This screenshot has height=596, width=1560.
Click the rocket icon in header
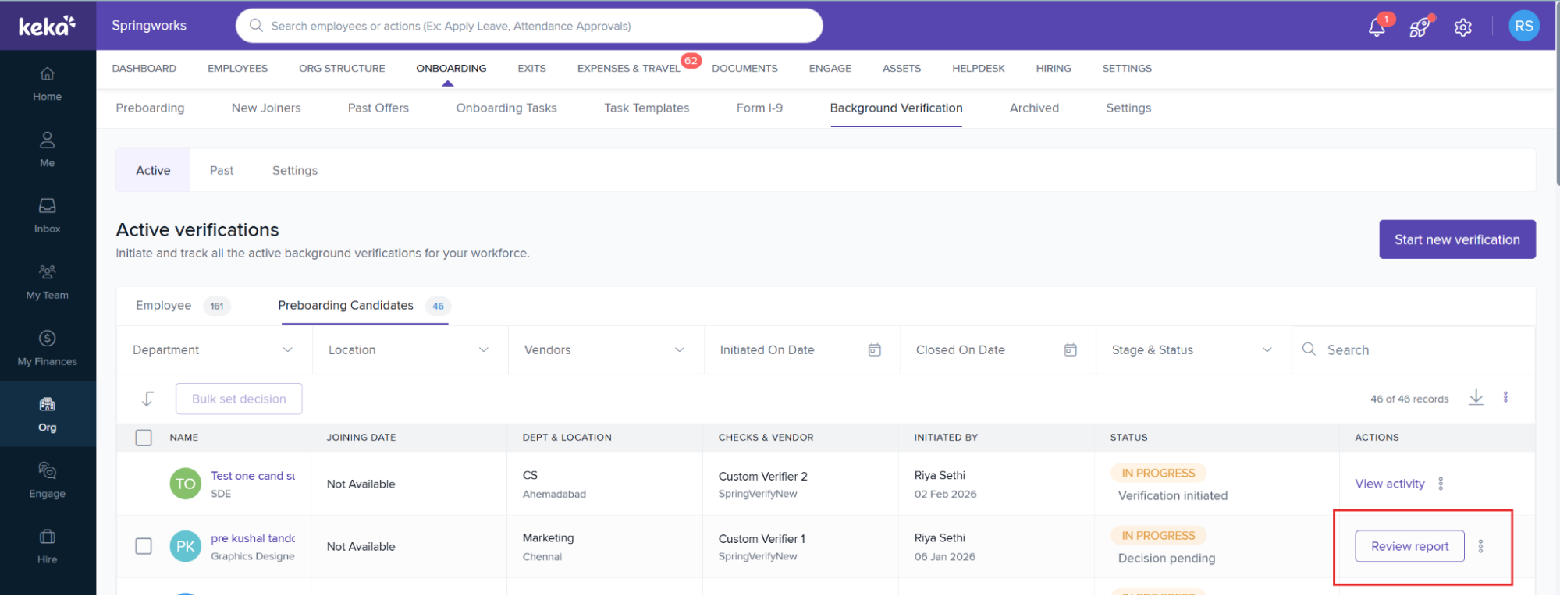click(1419, 27)
